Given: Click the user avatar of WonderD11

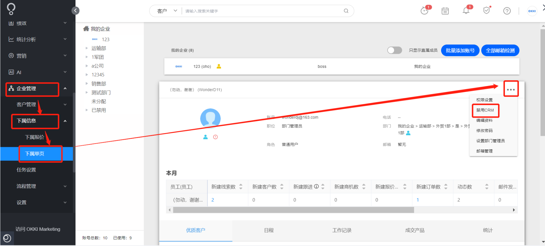Looking at the screenshot, I should click(211, 119).
